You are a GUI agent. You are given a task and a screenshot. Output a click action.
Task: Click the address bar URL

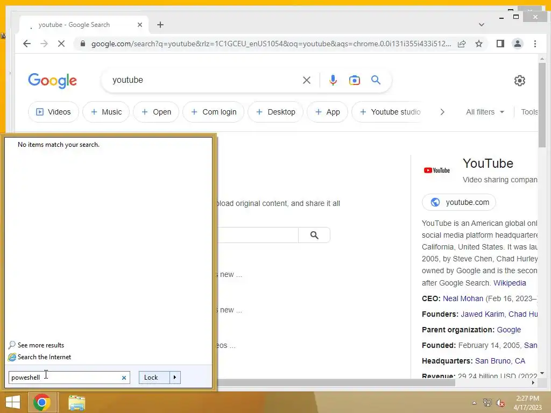[271, 44]
